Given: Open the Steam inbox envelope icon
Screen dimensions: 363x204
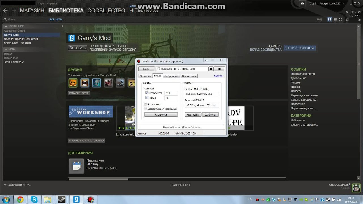Looking at the screenshot, I should 303,3.
